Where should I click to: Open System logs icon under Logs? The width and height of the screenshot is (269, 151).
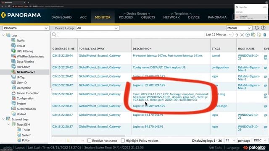13,104
